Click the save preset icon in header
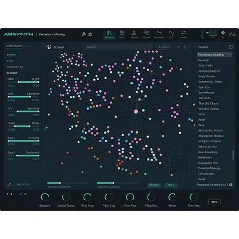The image size is (239, 239). pos(90,34)
